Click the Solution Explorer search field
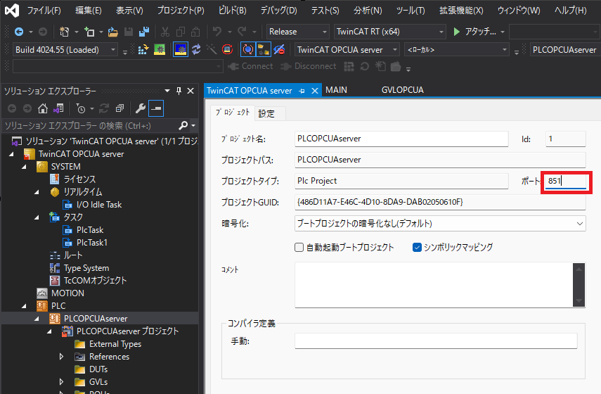Screen dimensions: 601x394 coord(90,125)
